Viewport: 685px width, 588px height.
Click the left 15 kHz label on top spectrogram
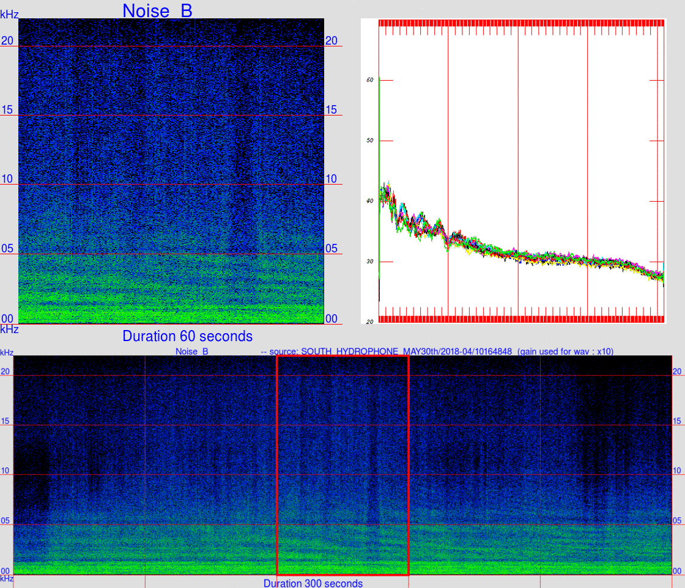[x=7, y=109]
